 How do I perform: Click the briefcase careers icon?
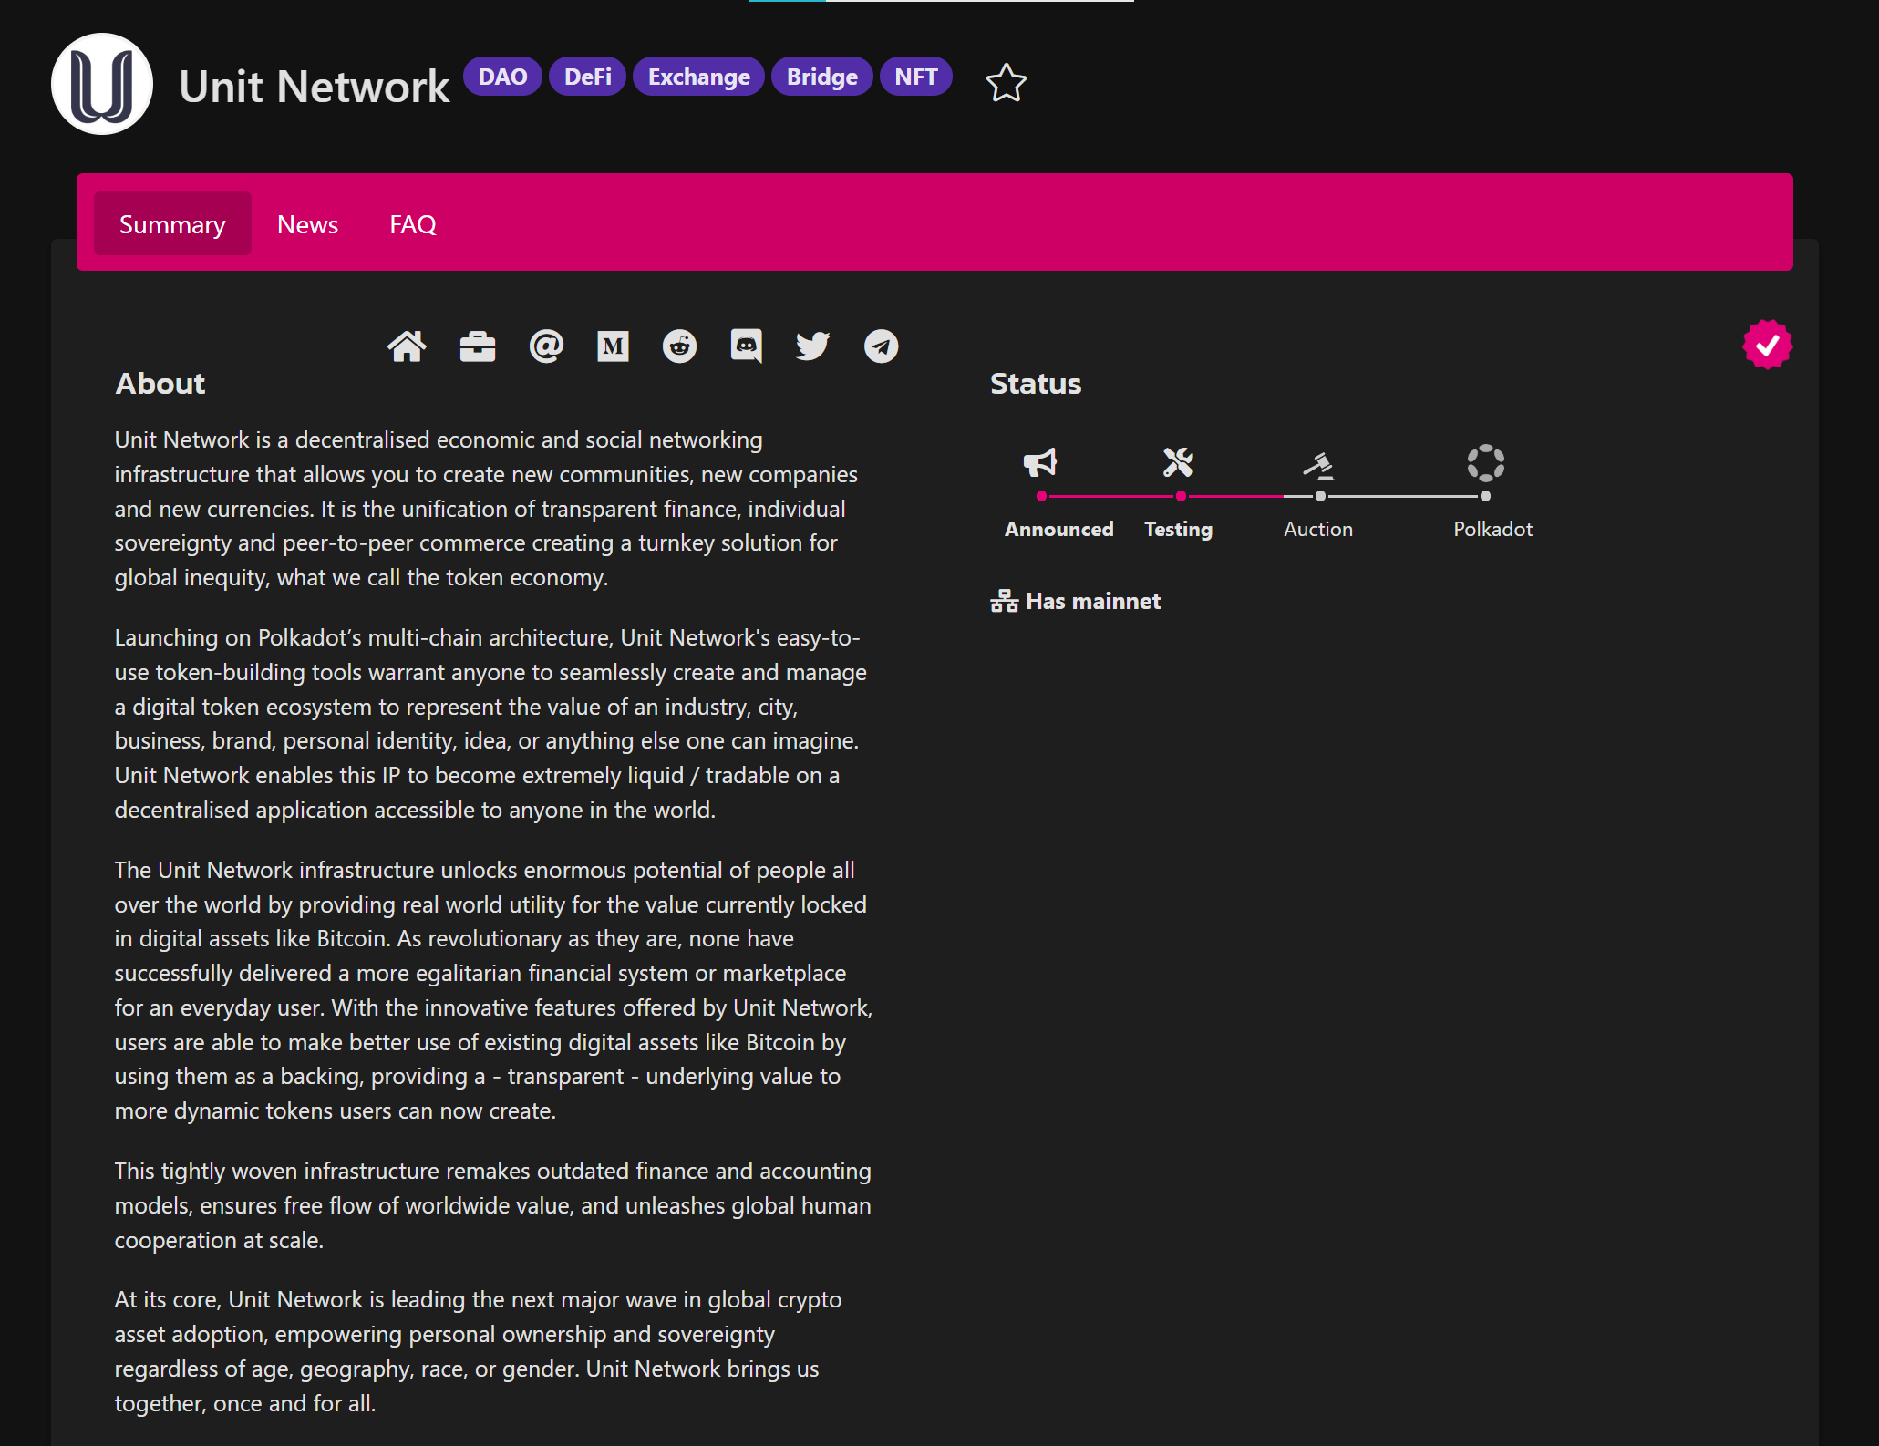click(x=478, y=346)
